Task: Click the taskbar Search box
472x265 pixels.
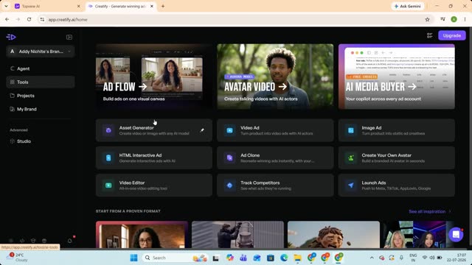Action: coord(176,258)
